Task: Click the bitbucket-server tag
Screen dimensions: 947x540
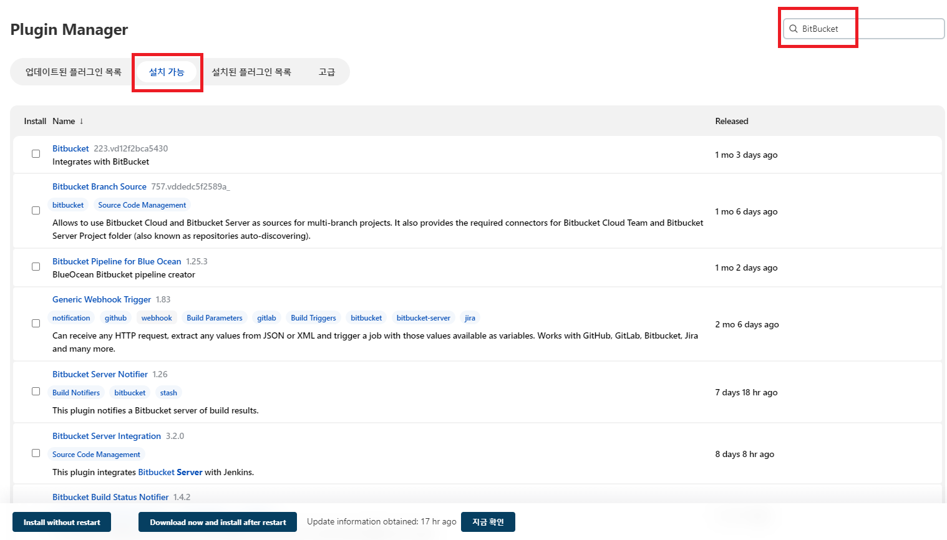Action: tap(424, 318)
